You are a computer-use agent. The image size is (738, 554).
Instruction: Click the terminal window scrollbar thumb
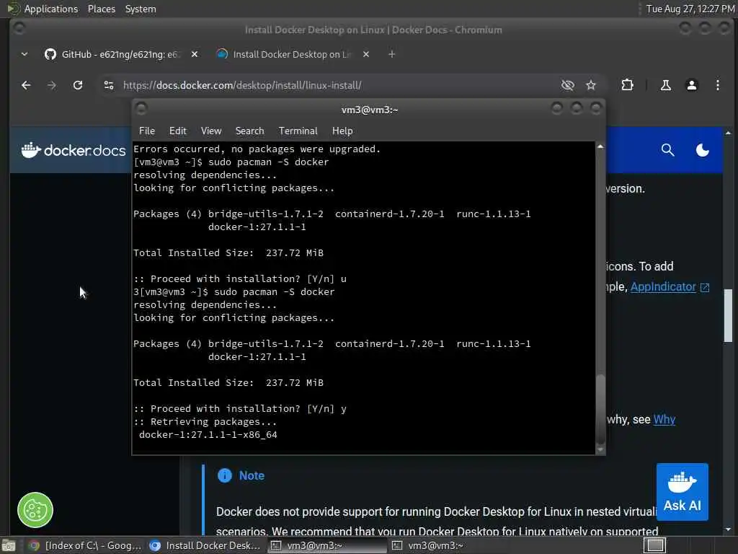tap(600, 408)
